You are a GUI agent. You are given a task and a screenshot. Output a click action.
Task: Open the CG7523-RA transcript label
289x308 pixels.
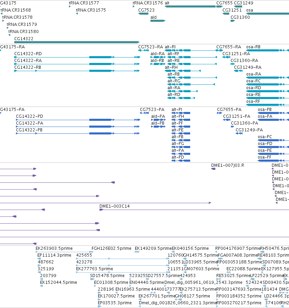pos(150,47)
